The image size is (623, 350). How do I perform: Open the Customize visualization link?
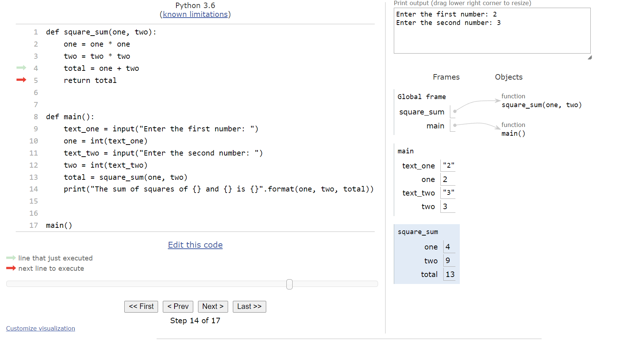[40, 328]
